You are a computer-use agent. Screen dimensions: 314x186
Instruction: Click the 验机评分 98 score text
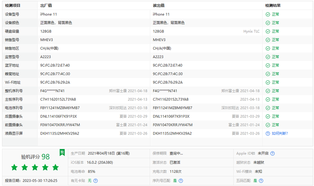35,157
